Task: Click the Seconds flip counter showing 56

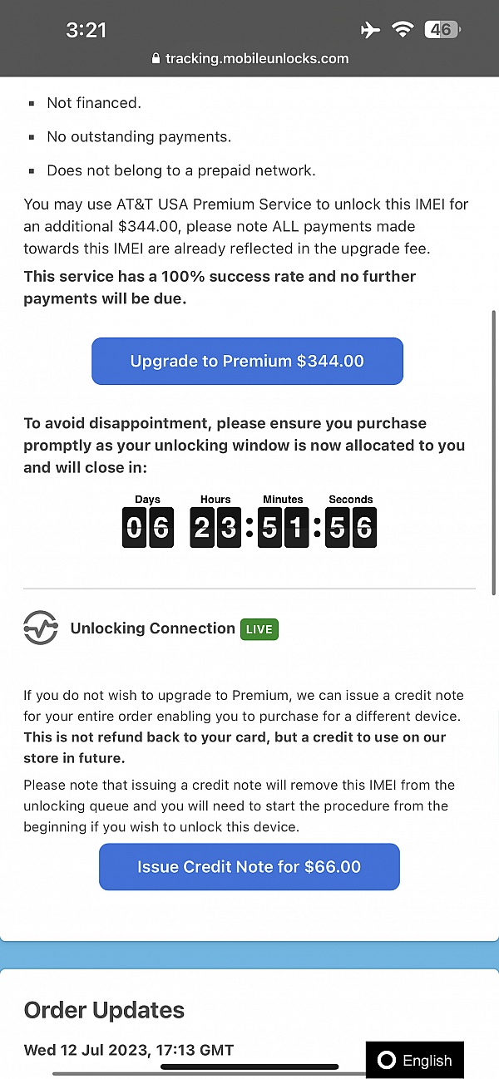Action: (x=350, y=526)
